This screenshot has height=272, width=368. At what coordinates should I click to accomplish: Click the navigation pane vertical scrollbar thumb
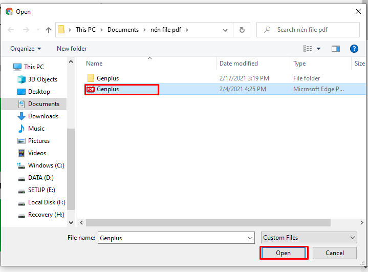[x=71, y=169]
